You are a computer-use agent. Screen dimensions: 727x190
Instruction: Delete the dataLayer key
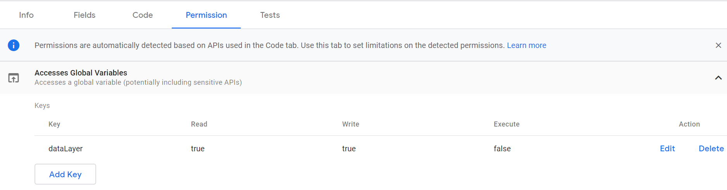point(711,149)
